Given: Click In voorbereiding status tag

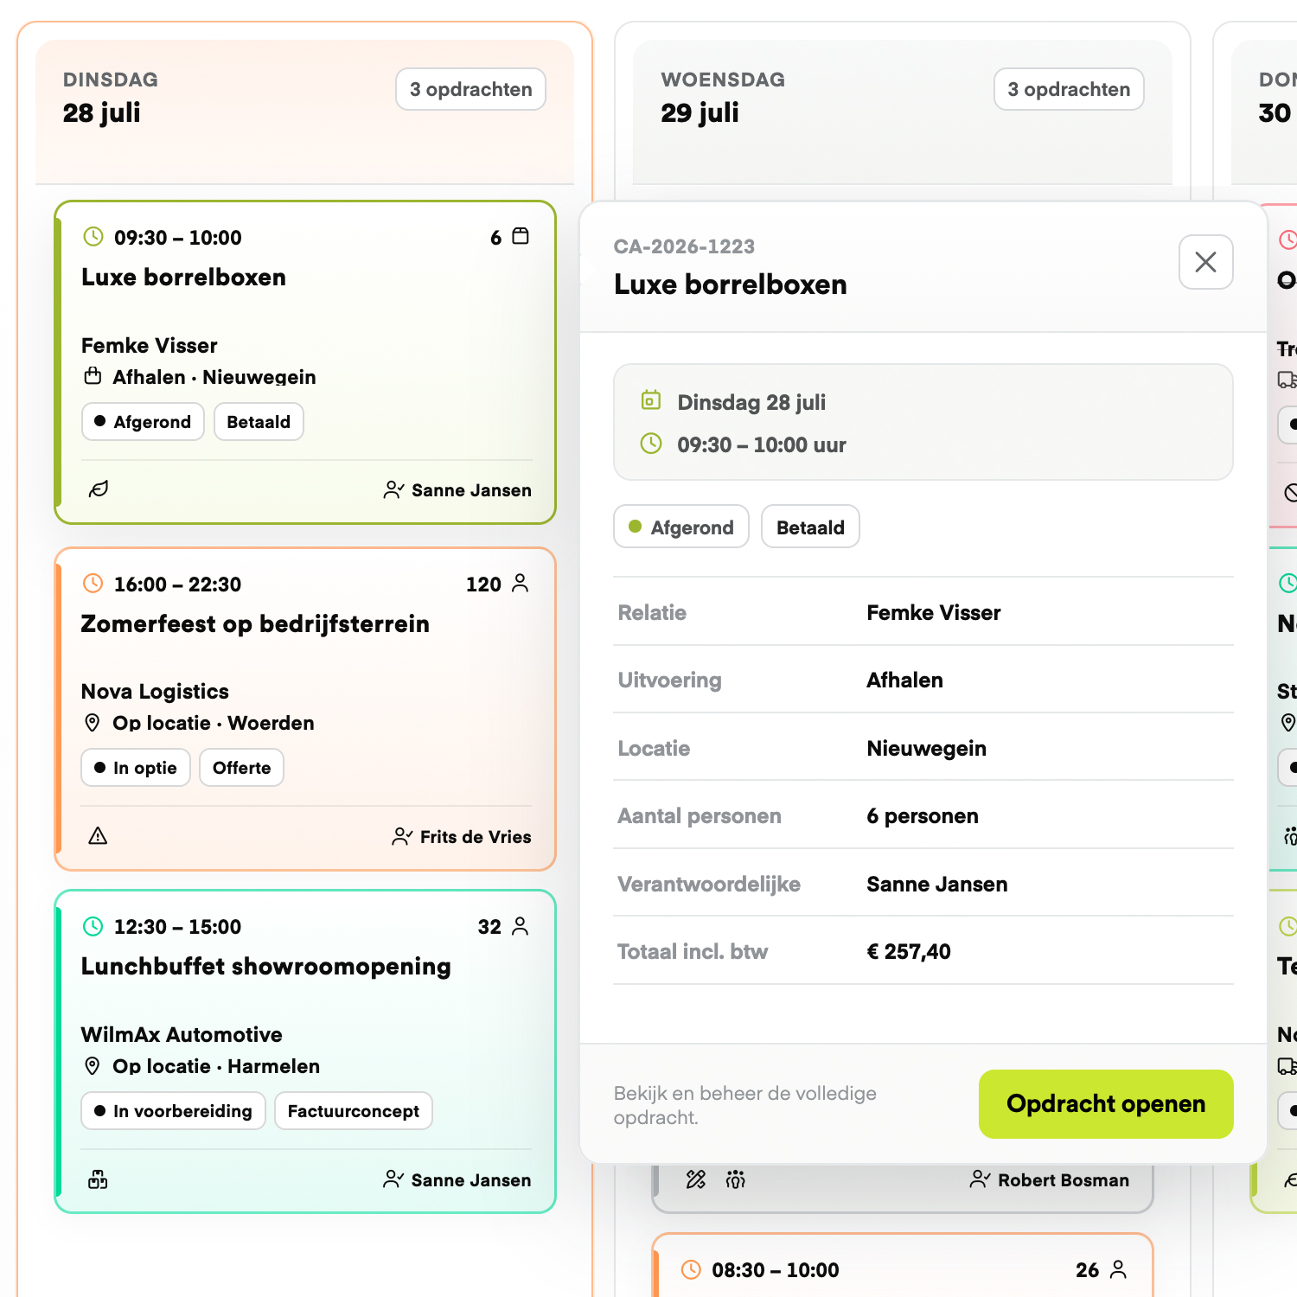Looking at the screenshot, I should click(x=174, y=1111).
